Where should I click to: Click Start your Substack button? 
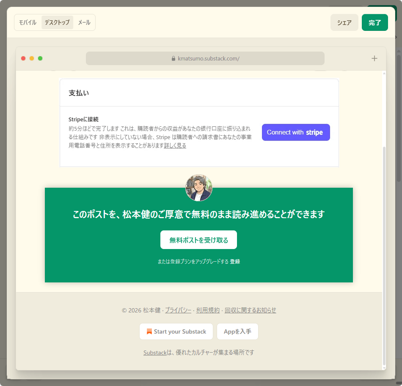click(x=176, y=331)
